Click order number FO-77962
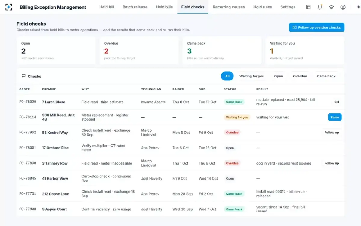The width and height of the screenshot is (361, 226). 28,133
